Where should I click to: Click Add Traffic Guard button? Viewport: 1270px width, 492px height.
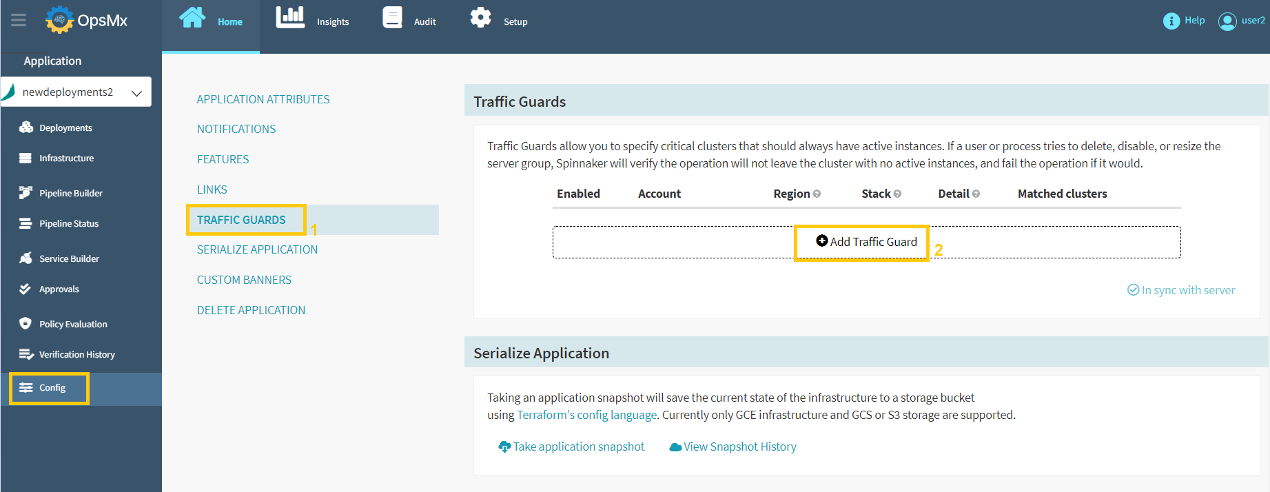[866, 242]
